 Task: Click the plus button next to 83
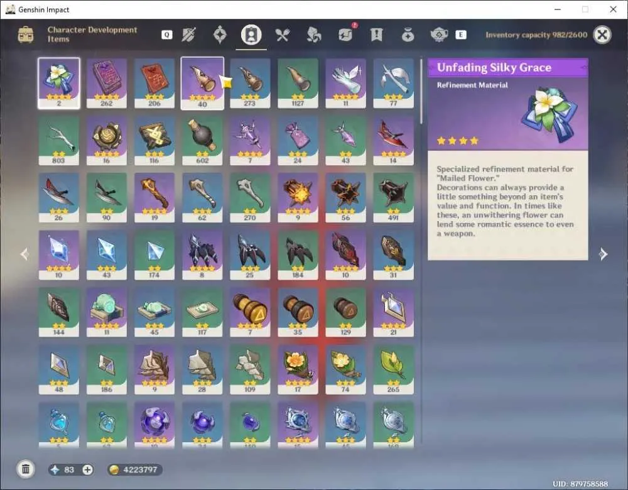click(87, 469)
